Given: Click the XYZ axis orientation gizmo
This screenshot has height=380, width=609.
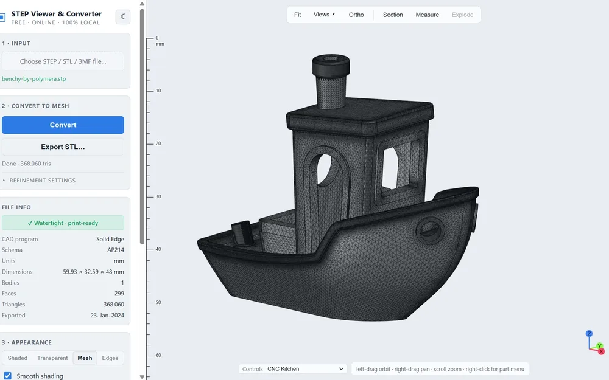Looking at the screenshot, I should pos(596,342).
